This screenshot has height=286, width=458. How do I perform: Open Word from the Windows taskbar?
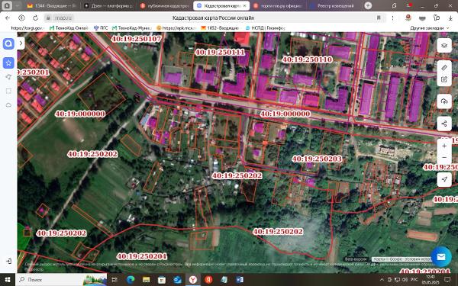click(x=240, y=280)
